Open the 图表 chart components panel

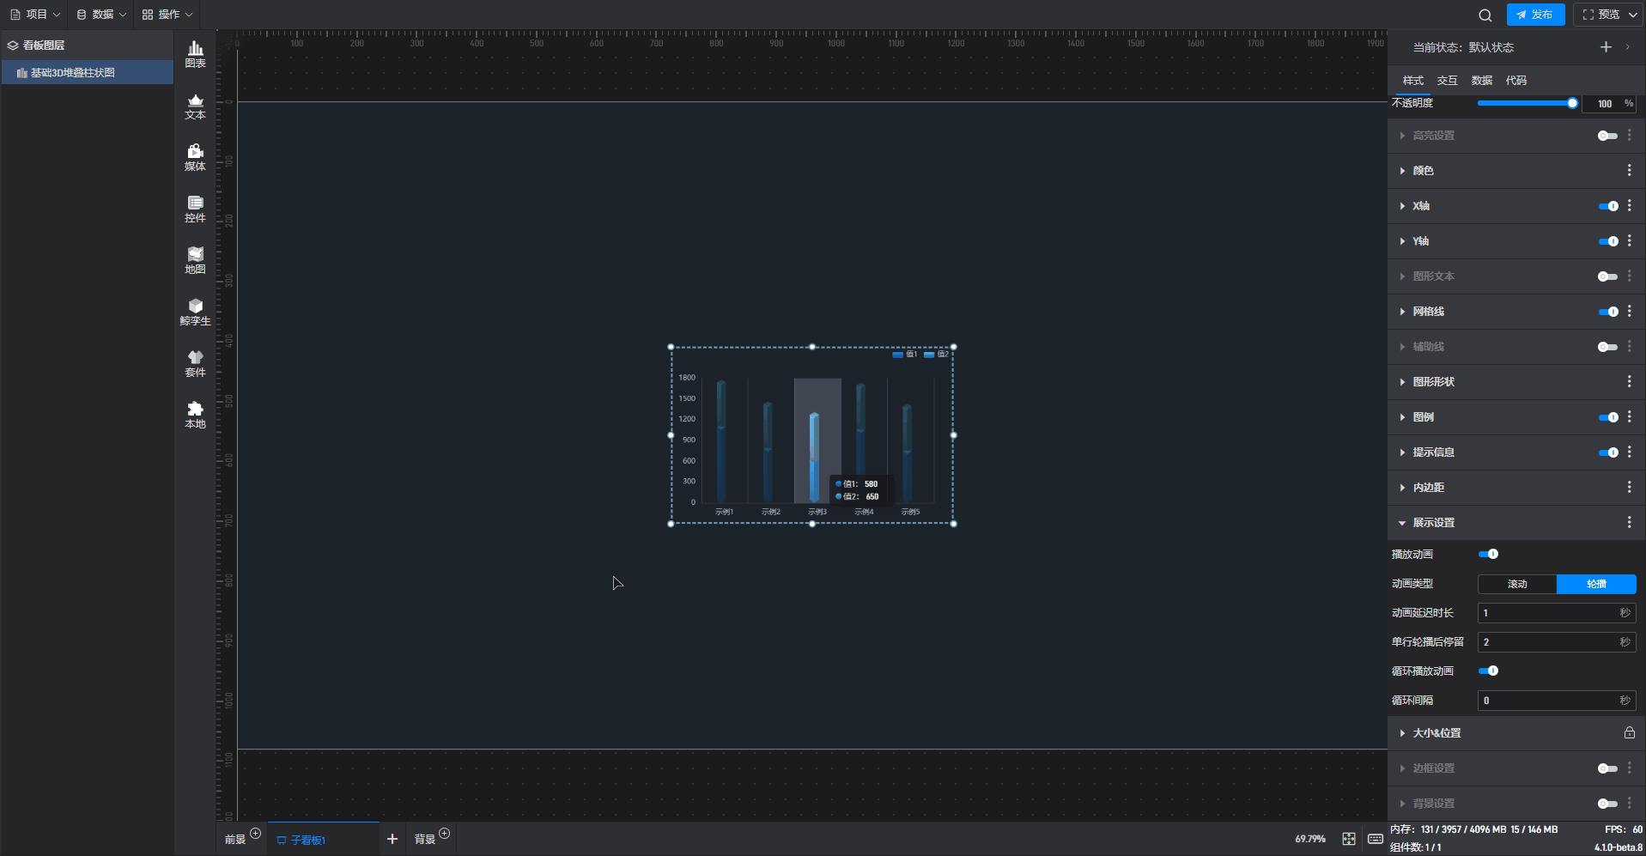point(195,55)
